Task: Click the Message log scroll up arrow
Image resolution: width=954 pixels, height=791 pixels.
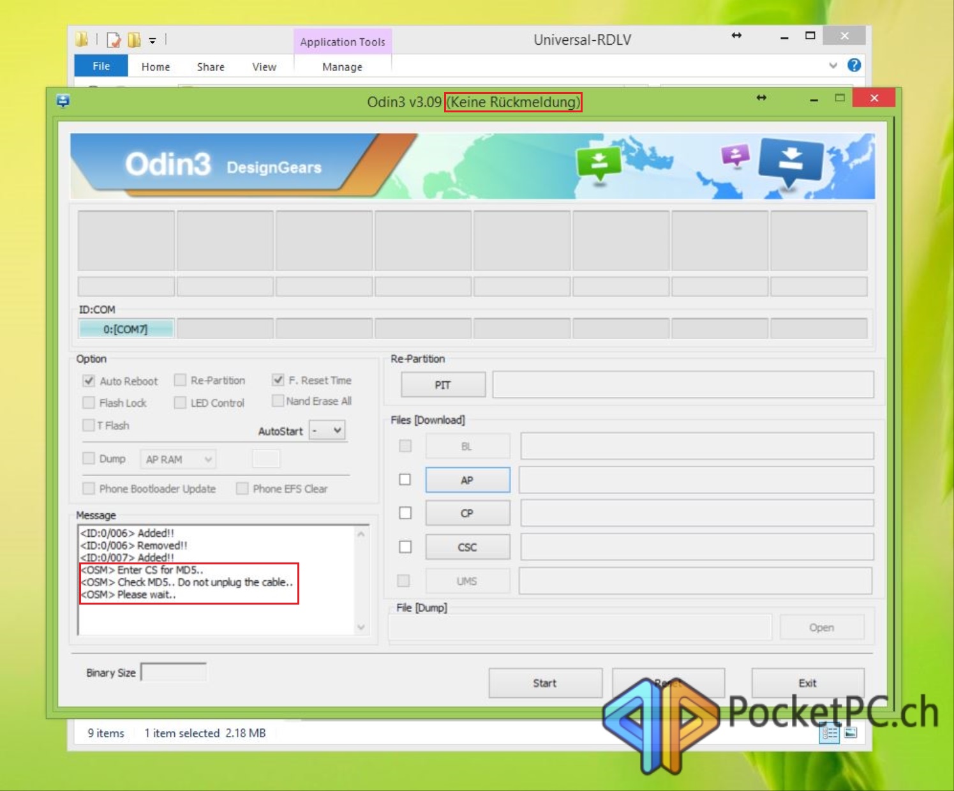Action: coord(361,534)
